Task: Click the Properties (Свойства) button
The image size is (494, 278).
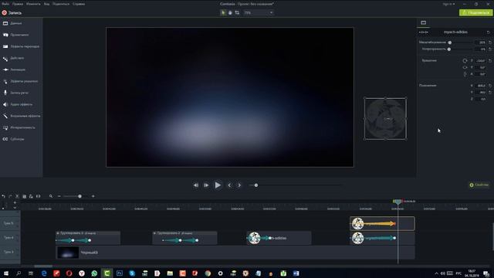Action: click(479, 185)
